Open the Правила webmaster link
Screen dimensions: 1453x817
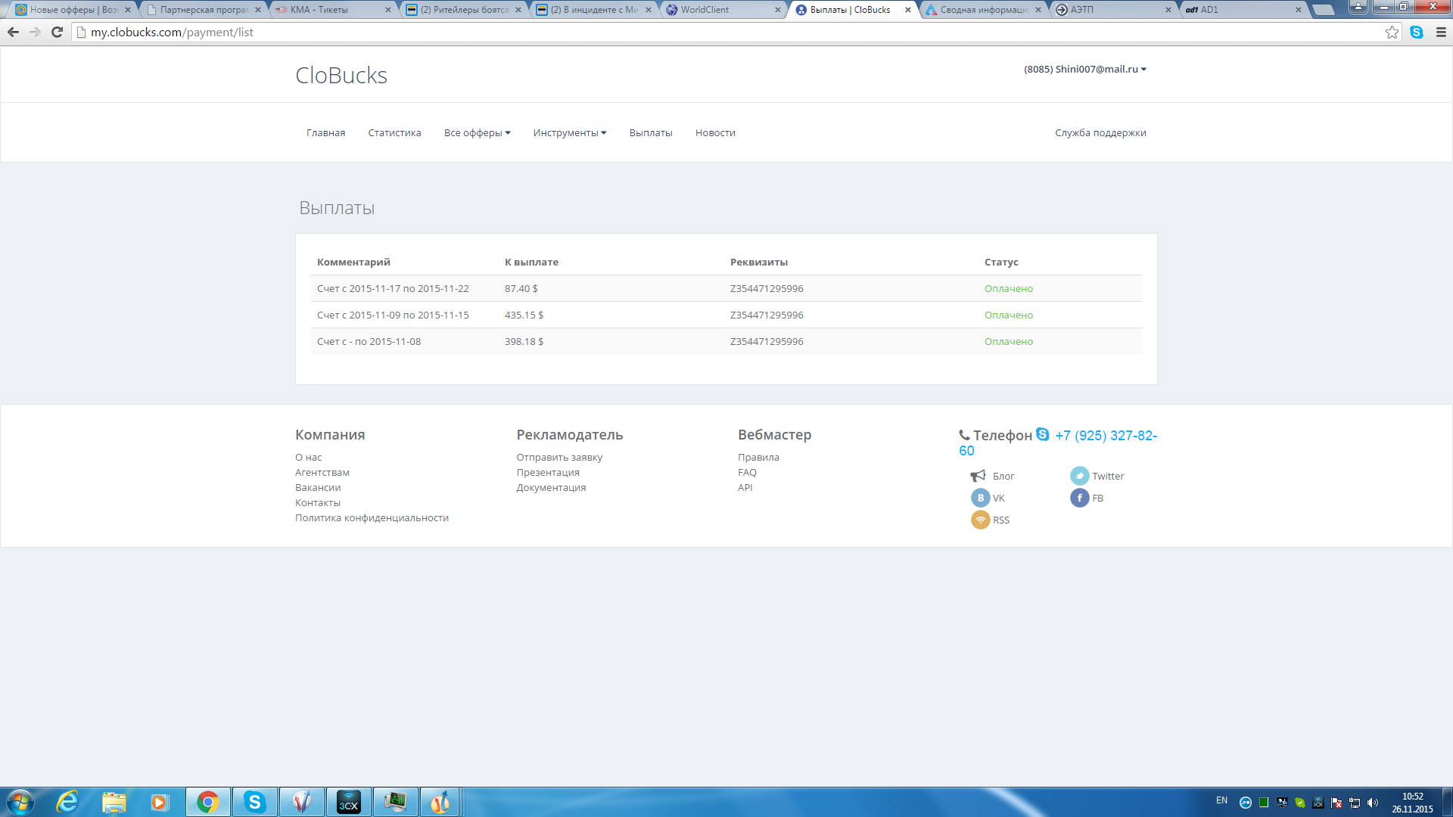[758, 458]
